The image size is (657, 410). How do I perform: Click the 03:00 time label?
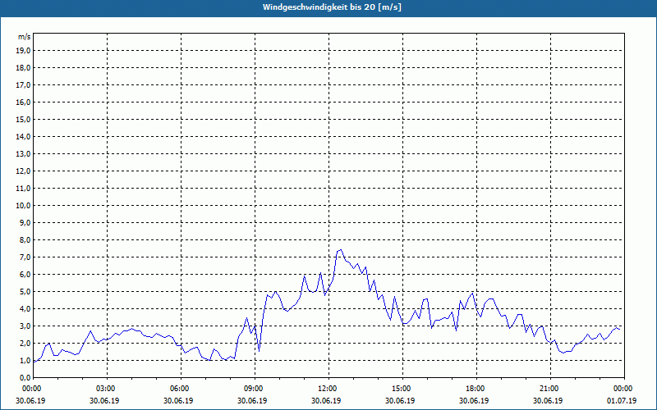(106, 388)
